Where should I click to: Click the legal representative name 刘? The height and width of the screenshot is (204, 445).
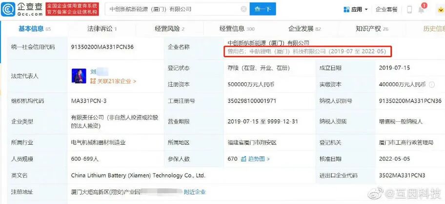click(x=93, y=72)
